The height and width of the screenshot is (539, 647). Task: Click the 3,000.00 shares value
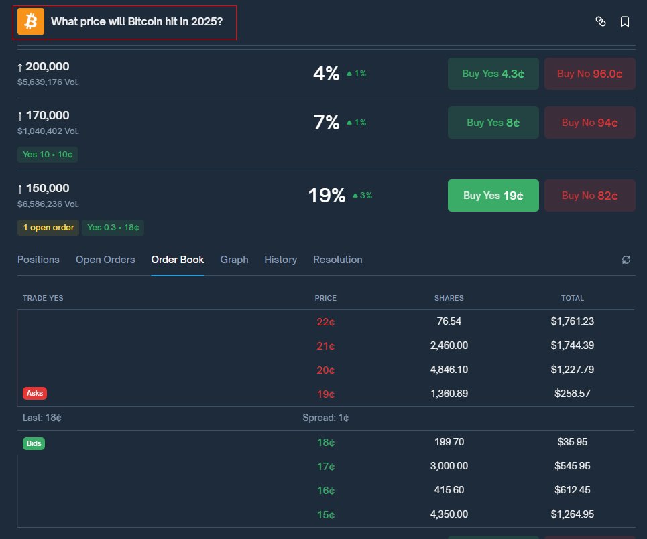(449, 466)
